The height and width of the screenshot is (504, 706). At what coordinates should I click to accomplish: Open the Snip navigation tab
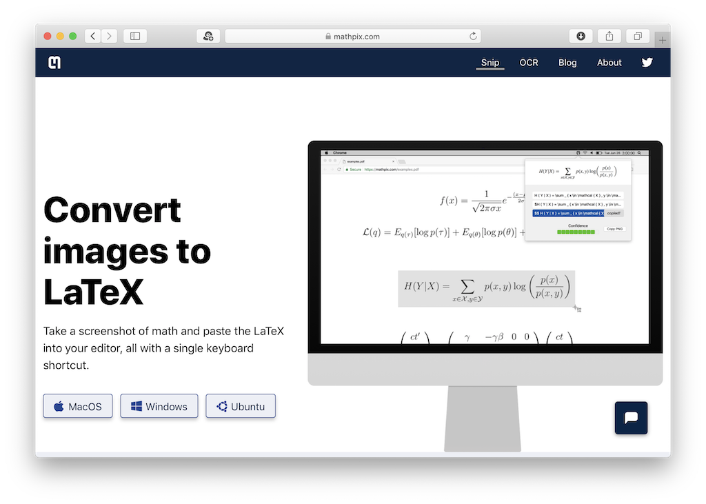click(490, 63)
